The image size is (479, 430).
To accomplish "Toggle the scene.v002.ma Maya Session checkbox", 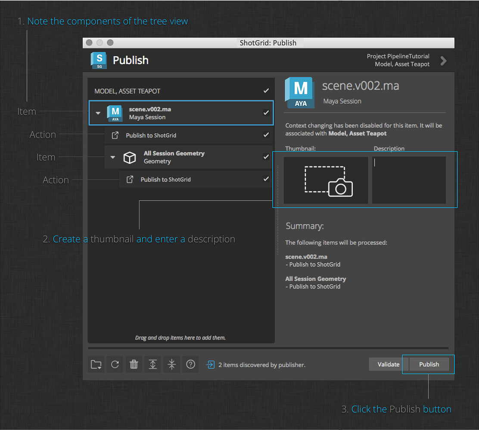I will coord(266,113).
